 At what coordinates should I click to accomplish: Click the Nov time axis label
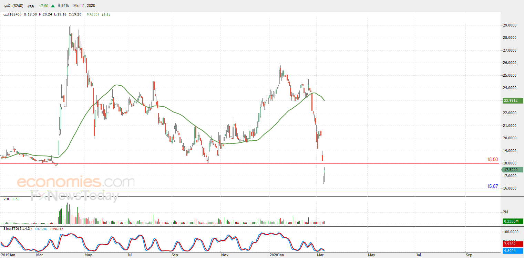pyautogui.click(x=225, y=255)
